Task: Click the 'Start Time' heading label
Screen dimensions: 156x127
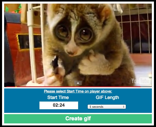Action: coord(58,97)
